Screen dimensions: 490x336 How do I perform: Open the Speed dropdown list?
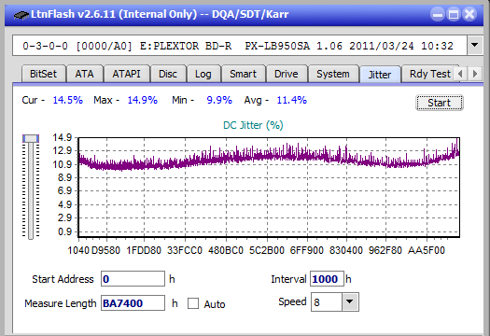click(350, 301)
